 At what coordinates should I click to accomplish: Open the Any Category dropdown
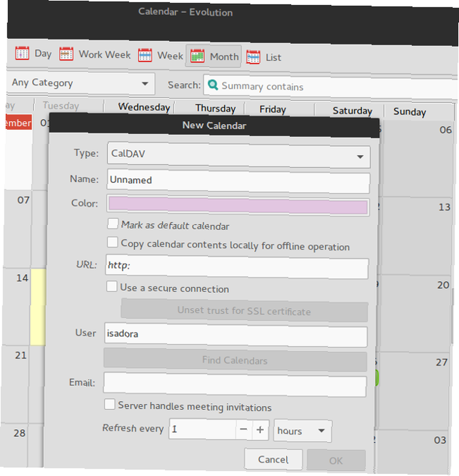(x=80, y=83)
